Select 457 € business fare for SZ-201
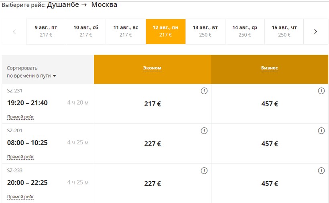 tap(270, 144)
